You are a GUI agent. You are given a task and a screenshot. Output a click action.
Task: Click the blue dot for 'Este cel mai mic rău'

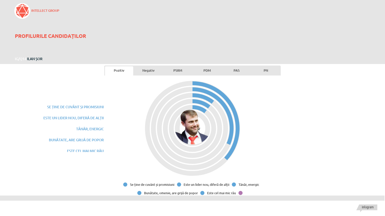click(x=202, y=193)
